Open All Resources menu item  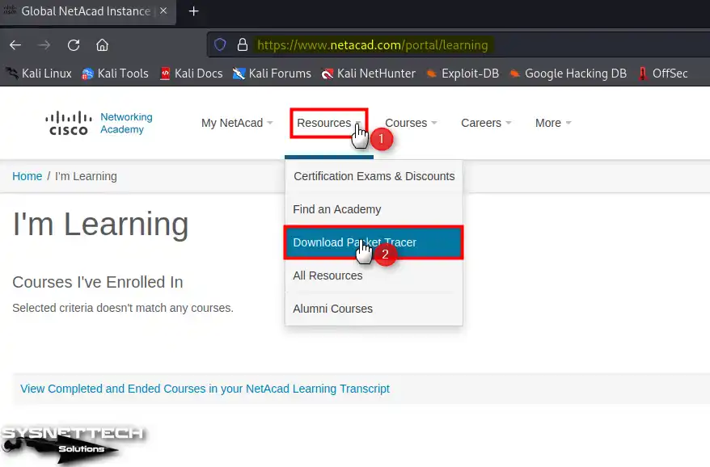coord(374,276)
